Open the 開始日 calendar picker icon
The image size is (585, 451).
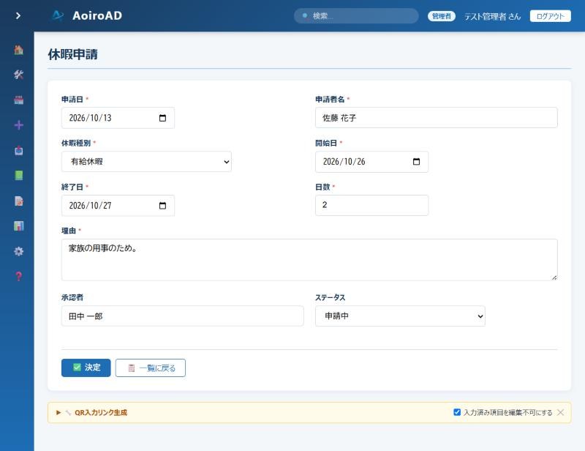(416, 162)
